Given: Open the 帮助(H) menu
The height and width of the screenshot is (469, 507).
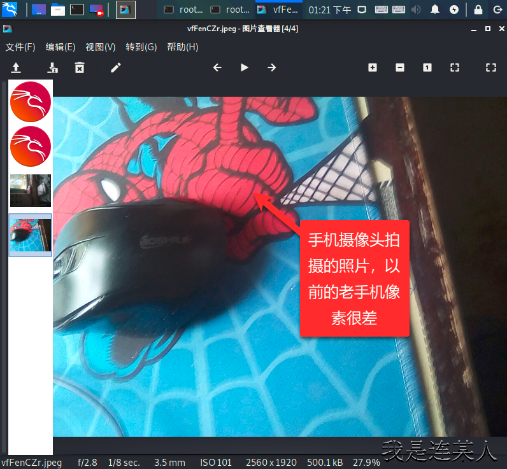Looking at the screenshot, I should click(x=183, y=47).
